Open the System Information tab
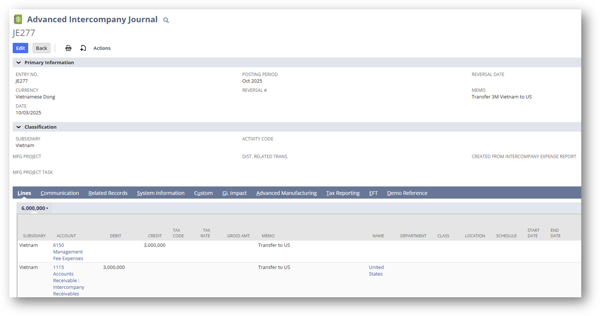The image size is (600, 316). (160, 193)
